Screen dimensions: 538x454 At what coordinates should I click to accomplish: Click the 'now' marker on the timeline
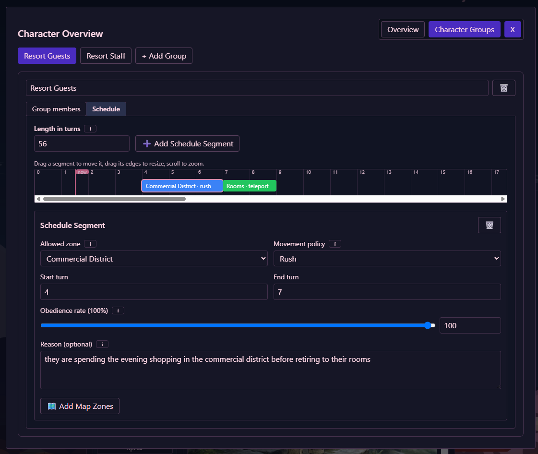click(82, 172)
